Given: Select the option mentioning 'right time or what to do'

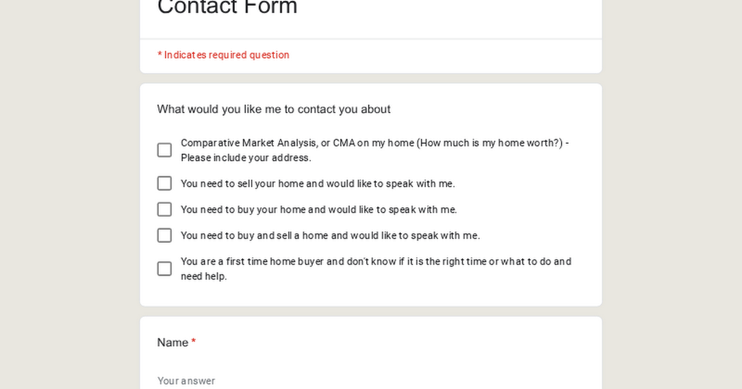Looking at the screenshot, I should pyautogui.click(x=375, y=261).
